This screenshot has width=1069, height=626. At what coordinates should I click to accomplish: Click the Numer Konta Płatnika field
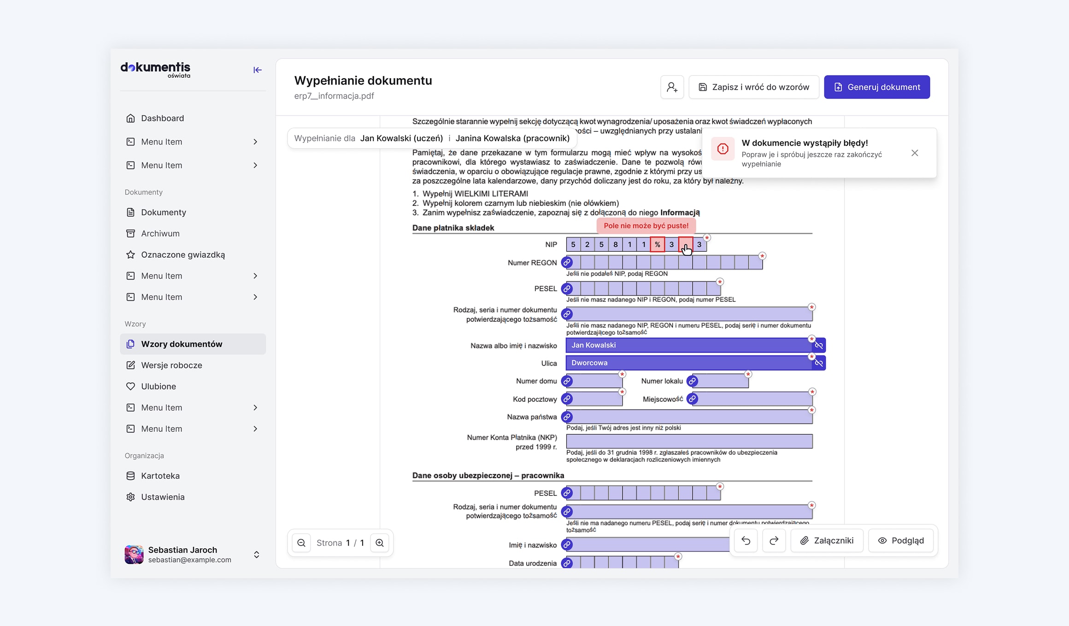689,441
